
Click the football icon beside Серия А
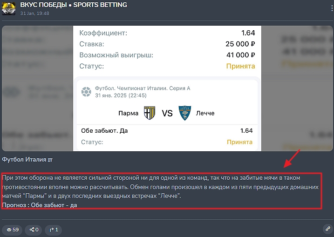click(x=86, y=92)
